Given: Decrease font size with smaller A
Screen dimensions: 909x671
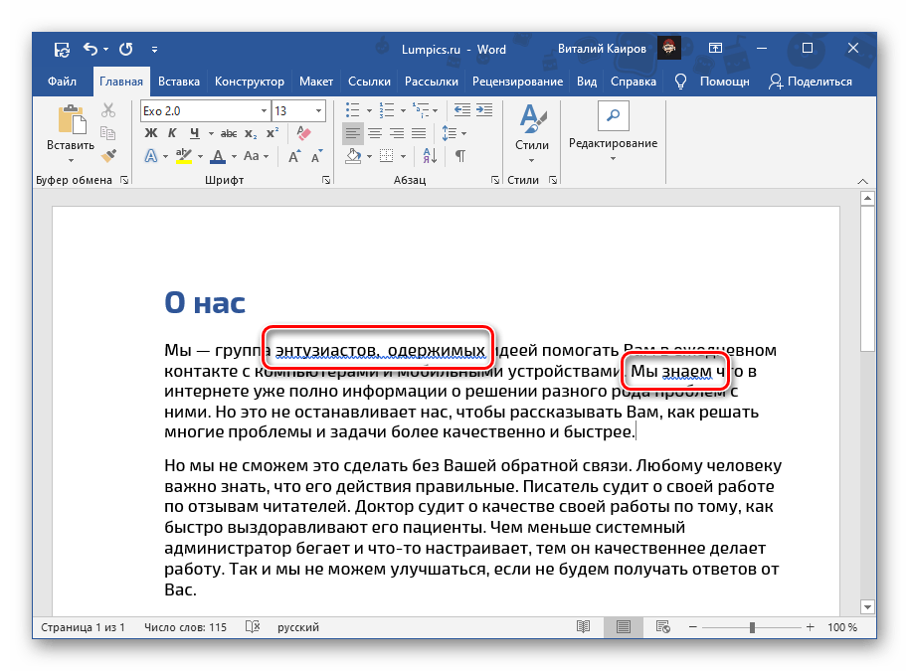Looking at the screenshot, I should (316, 156).
